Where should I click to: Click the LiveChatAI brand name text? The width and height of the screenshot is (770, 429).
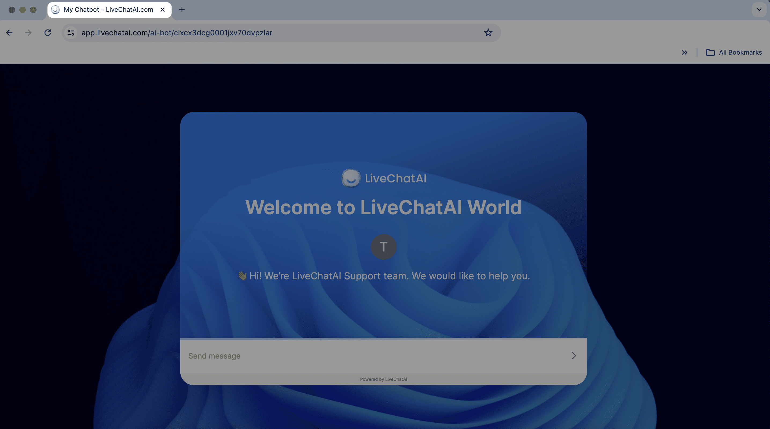(x=395, y=178)
